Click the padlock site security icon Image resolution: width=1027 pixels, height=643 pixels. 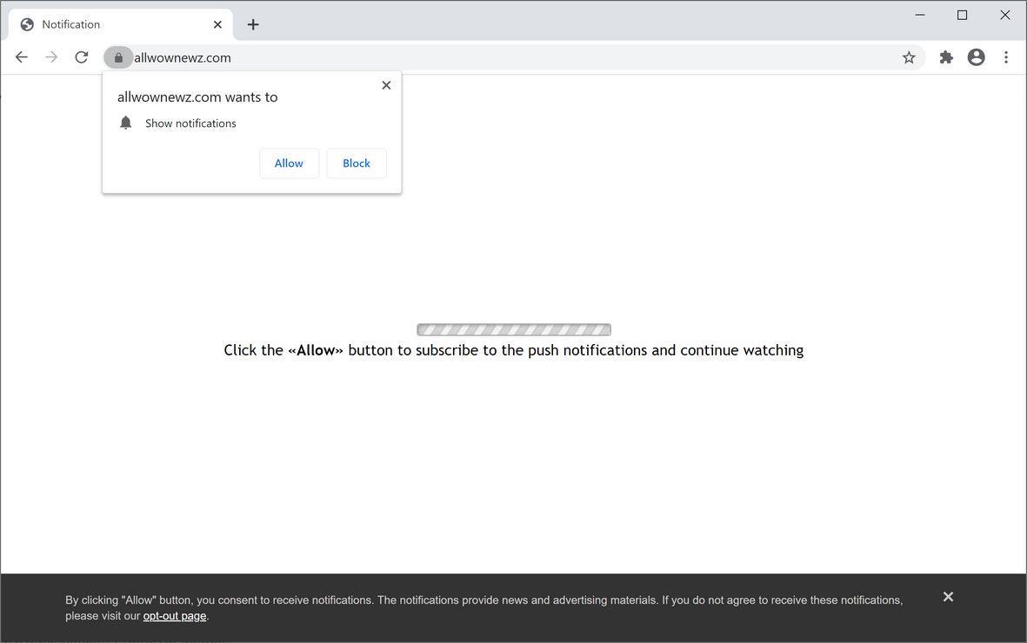pos(118,56)
